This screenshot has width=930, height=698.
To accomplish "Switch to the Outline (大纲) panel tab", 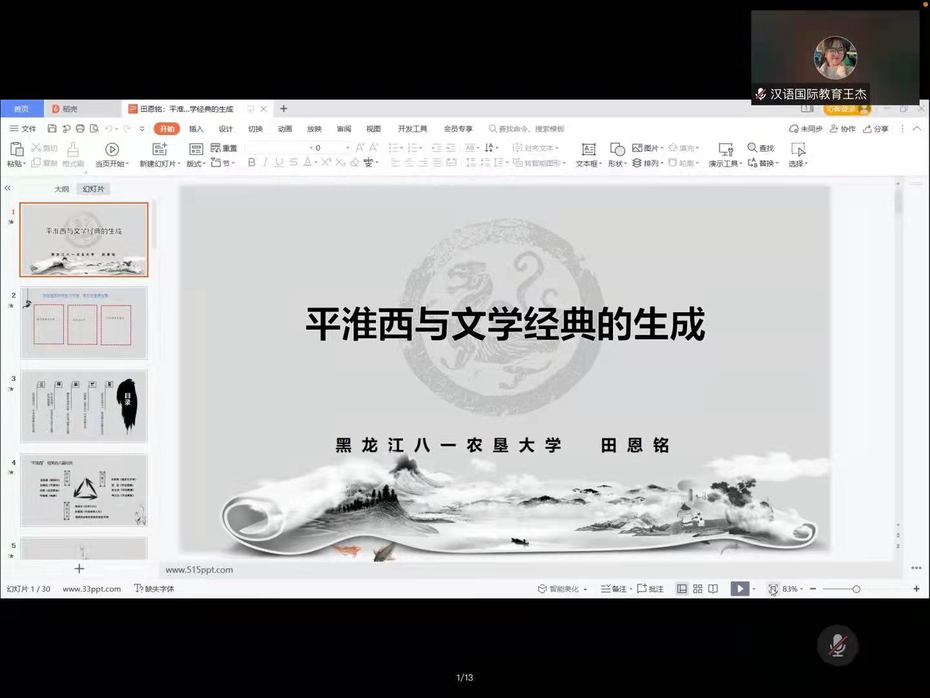I will click(61, 189).
